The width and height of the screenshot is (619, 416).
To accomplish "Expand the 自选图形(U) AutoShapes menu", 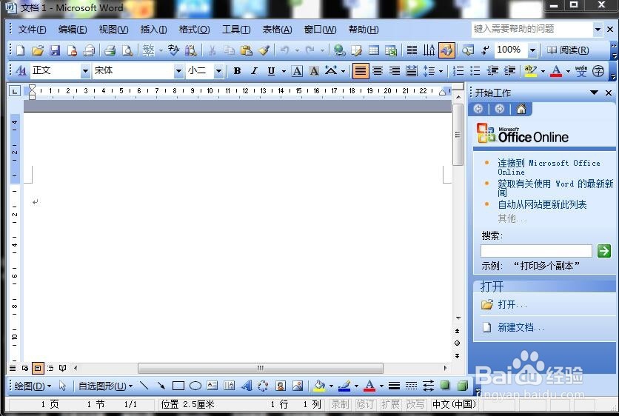I will pos(105,386).
